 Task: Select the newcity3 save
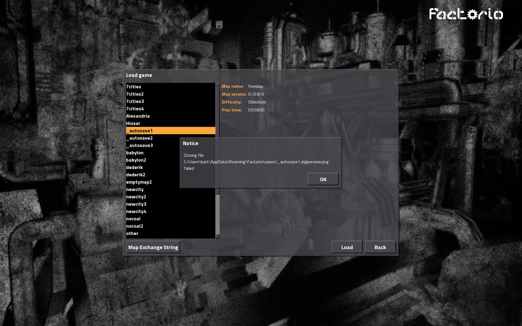pyautogui.click(x=171, y=204)
